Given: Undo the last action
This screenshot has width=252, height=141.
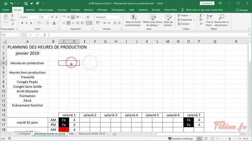Looking at the screenshot, I should [11, 4].
